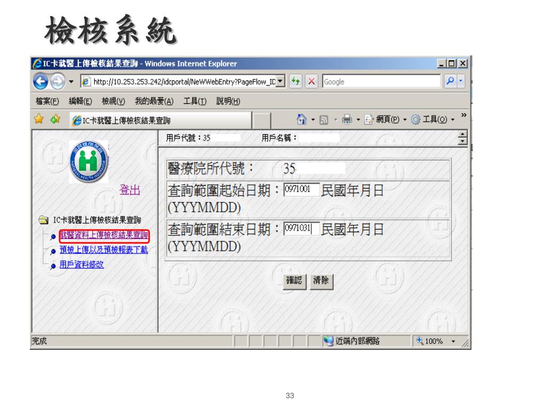545x409 pixels.
Task: Click the Print icon
Action: pyautogui.click(x=347, y=120)
